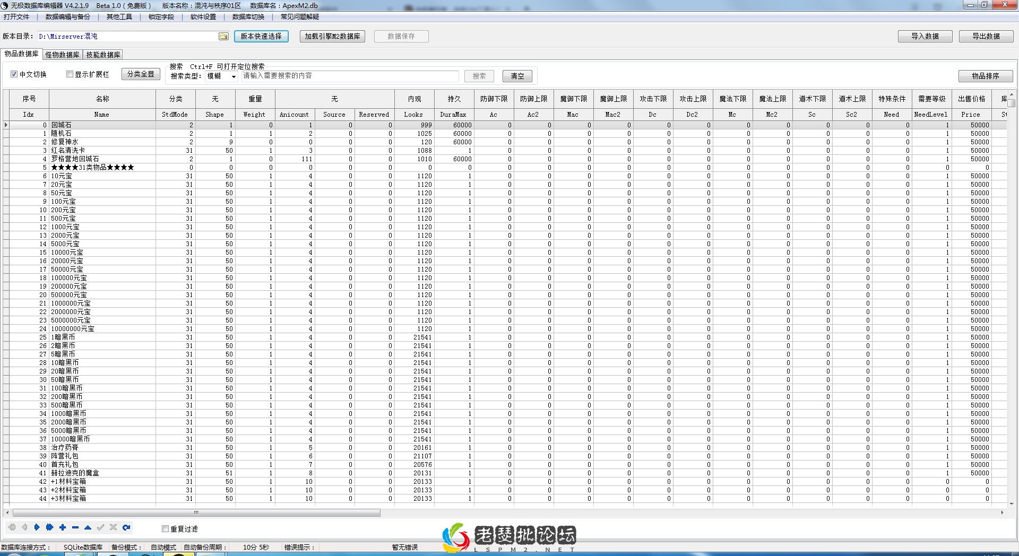Click the 版本快速选择 button
The image size is (1019, 556).
pyautogui.click(x=261, y=36)
